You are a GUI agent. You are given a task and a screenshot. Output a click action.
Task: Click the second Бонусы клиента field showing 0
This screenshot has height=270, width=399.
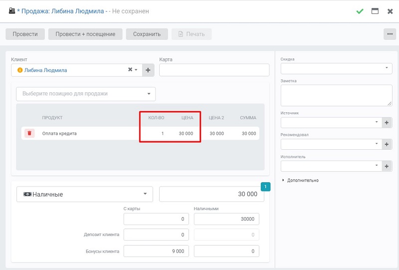pyautogui.click(x=226, y=251)
